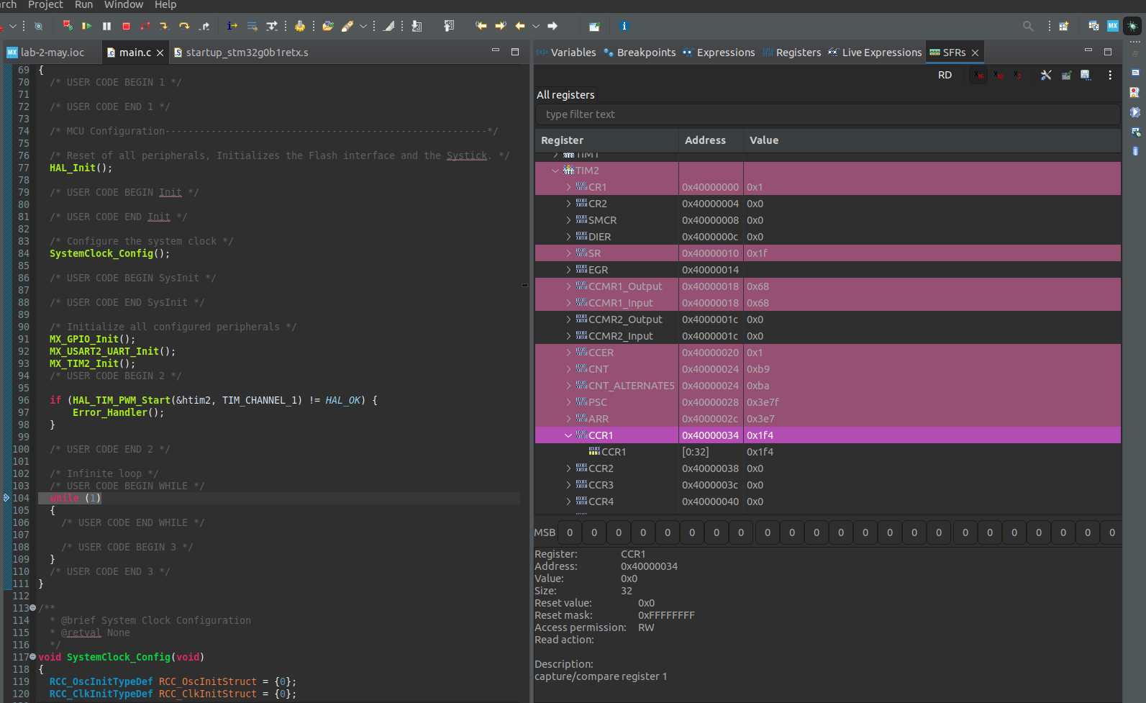
Task: Click the Terminate and Relaunch icon
Action: coord(68,26)
